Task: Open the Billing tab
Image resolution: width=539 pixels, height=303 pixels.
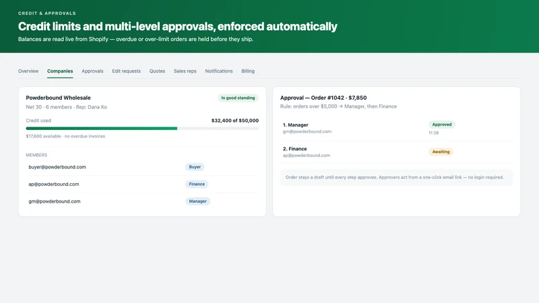Action: tap(248, 71)
